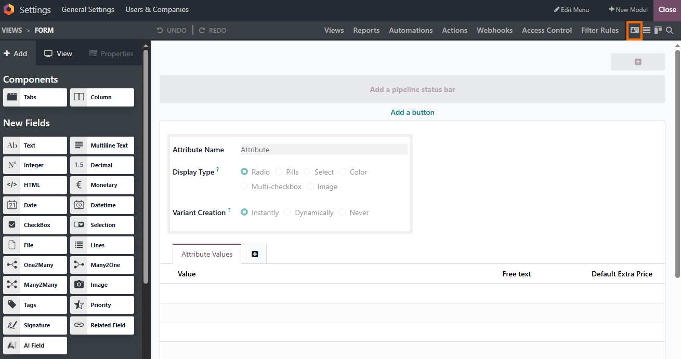The height and width of the screenshot is (359, 681).
Task: Add a Many2Many field
Action: point(35,285)
